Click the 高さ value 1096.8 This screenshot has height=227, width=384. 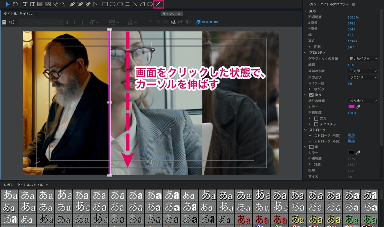[x=352, y=41]
